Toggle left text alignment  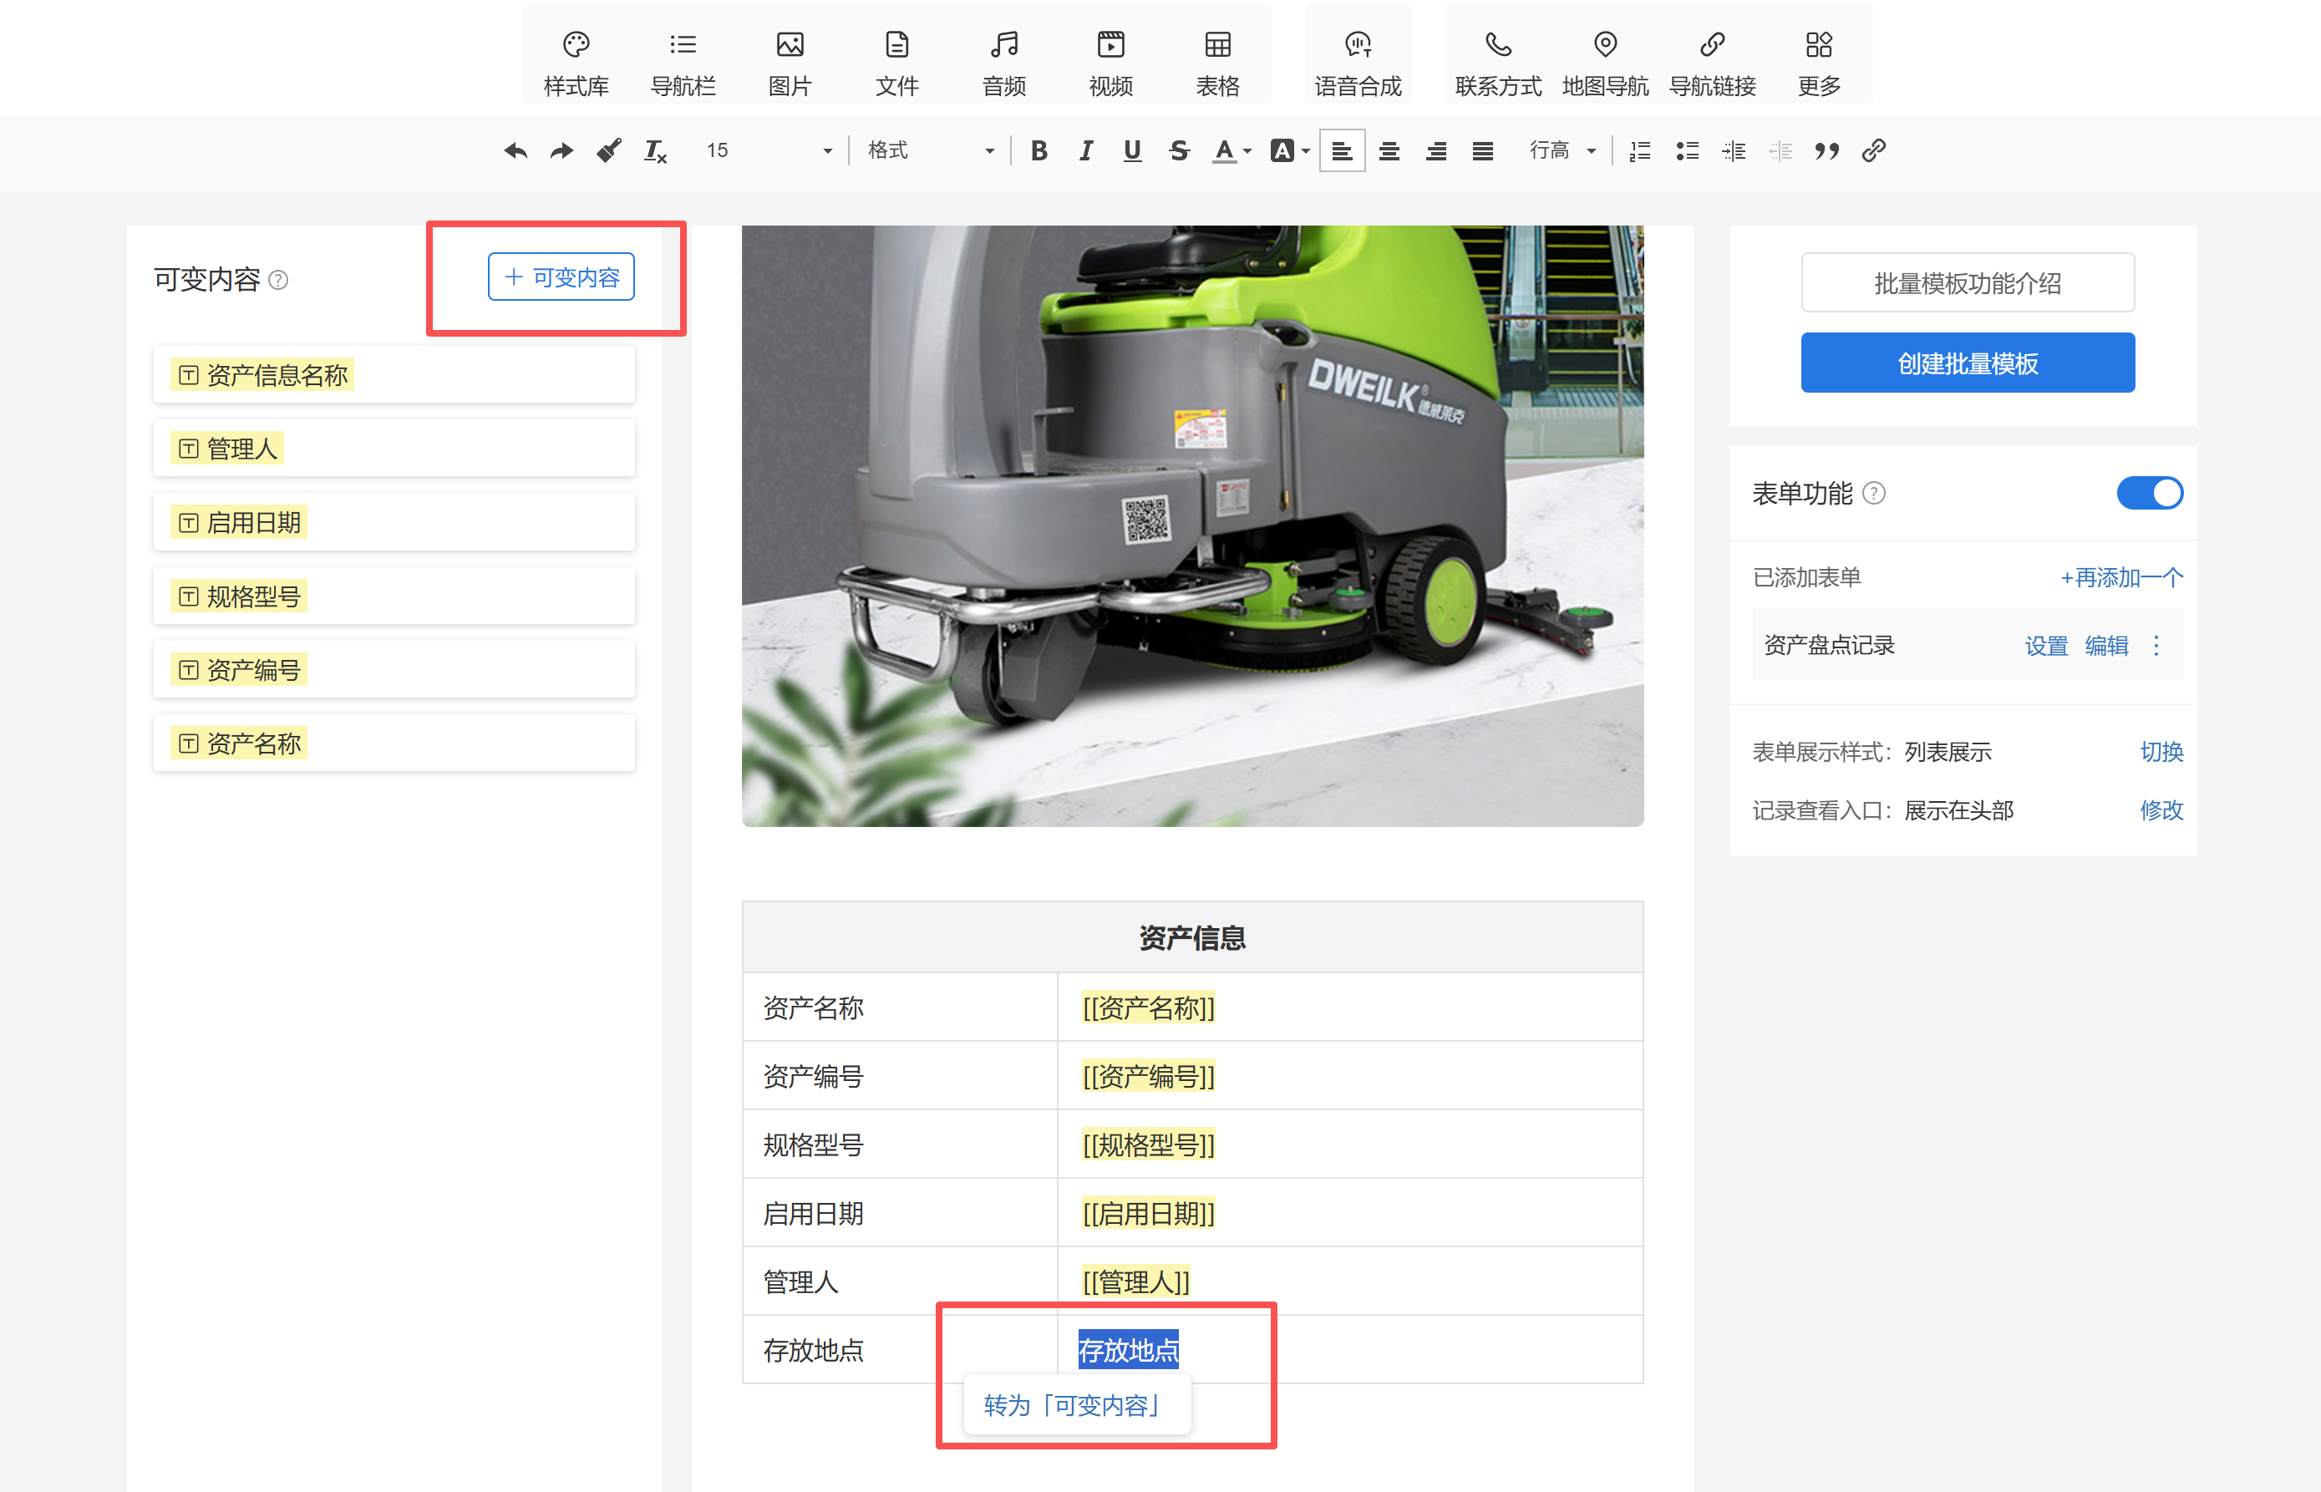pos(1341,151)
